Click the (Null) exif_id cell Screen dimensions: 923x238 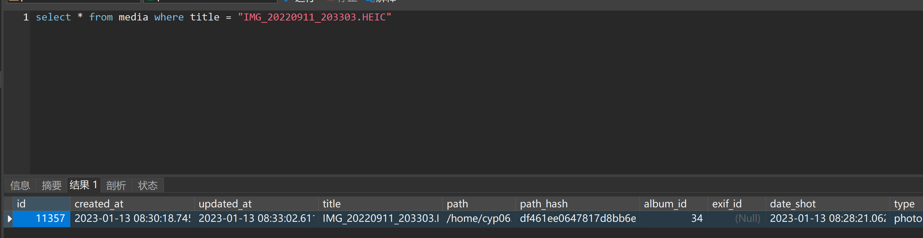(x=747, y=218)
